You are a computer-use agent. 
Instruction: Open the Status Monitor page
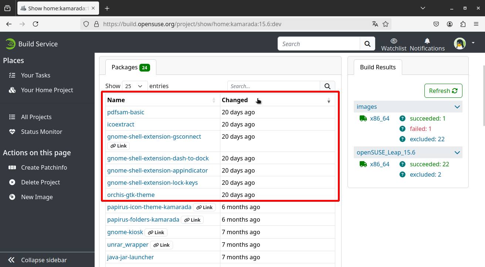[x=41, y=132]
